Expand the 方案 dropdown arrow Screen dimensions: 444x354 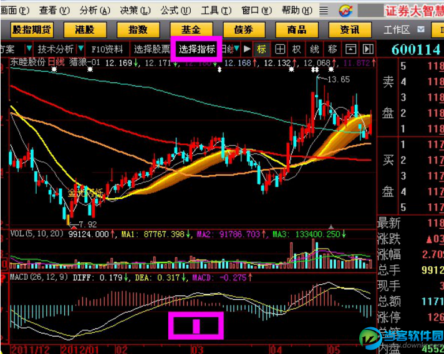(29, 49)
